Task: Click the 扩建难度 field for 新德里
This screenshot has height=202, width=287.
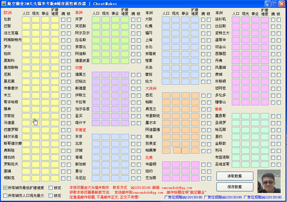Action: pyautogui.click(x=125, y=88)
